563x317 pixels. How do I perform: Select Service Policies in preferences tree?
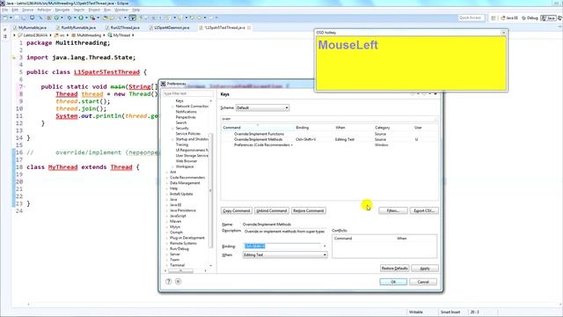point(187,134)
